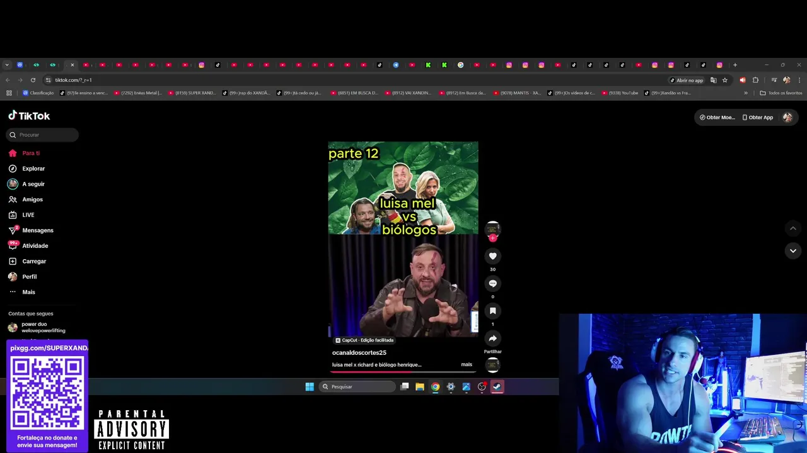Open the Chrome three-dot menu

(x=799, y=80)
